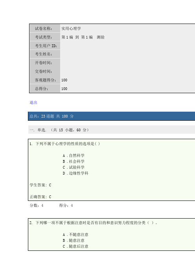
Task: Click the 总得分 label
Action: tap(42, 88)
